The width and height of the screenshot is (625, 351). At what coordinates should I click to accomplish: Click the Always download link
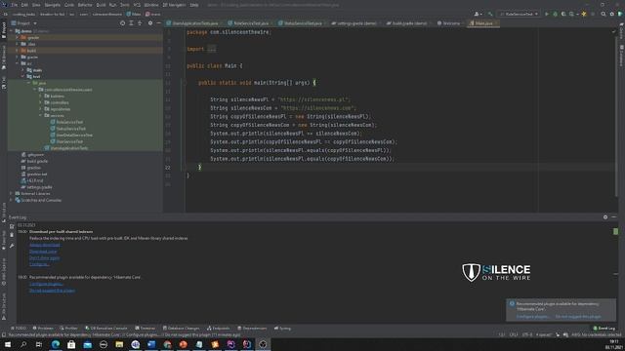coord(45,245)
